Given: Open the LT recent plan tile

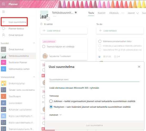Looking at the screenshot, I should point(3,103).
